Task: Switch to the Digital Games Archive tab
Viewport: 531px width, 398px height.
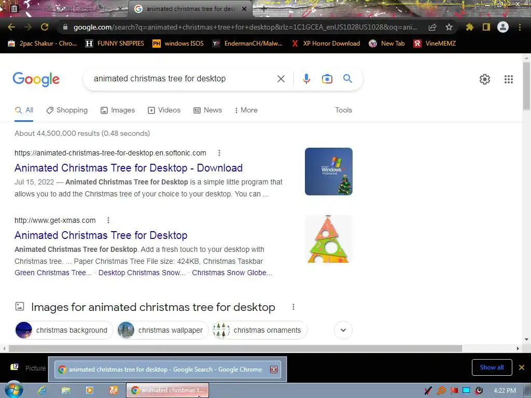Action: click(66, 9)
